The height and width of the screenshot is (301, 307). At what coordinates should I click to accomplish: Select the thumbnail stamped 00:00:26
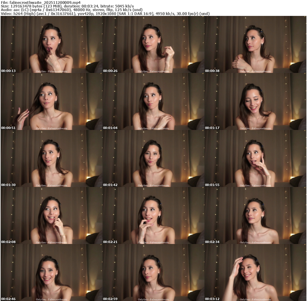(x=153, y=44)
